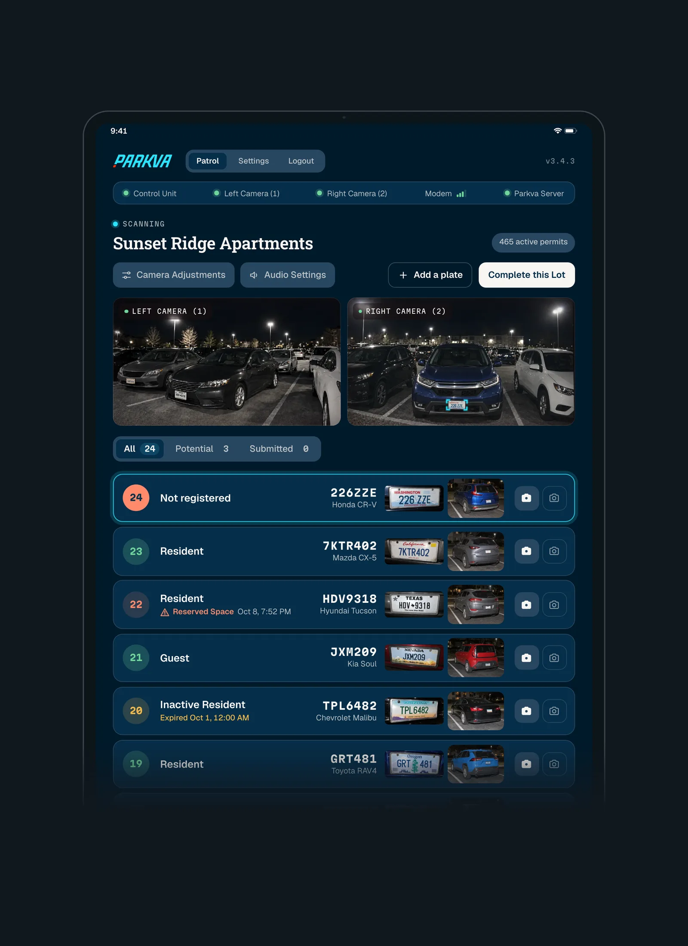Viewport: 688px width, 946px height.
Task: Click Add a plate button
Action: (x=430, y=275)
